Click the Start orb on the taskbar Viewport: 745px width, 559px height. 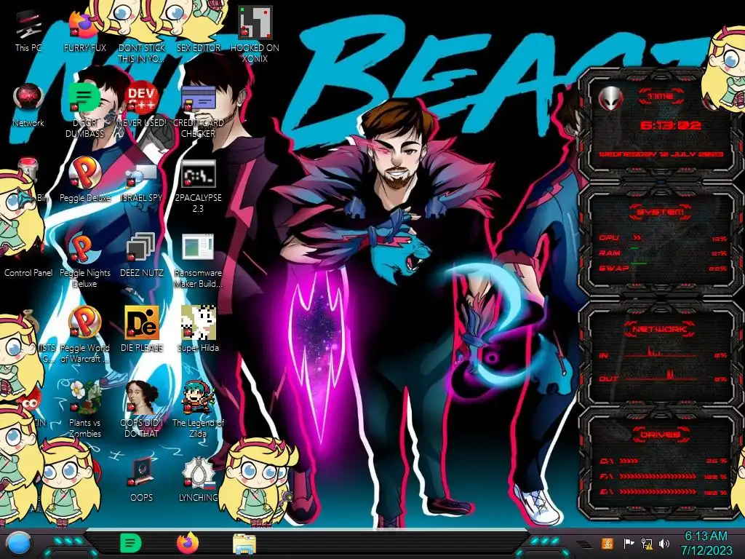click(20, 544)
